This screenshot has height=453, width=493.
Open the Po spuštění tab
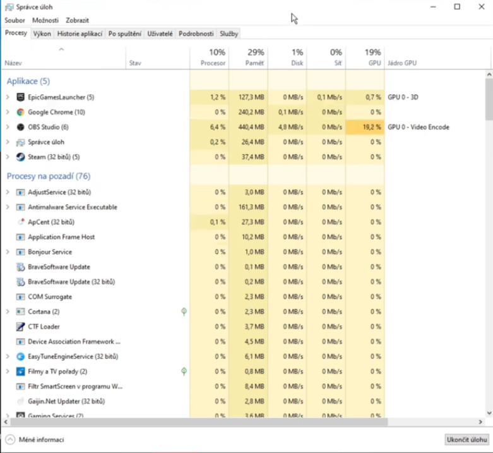click(x=124, y=33)
